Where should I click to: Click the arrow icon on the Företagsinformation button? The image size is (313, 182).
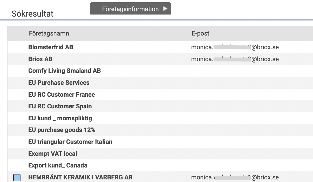165,9
